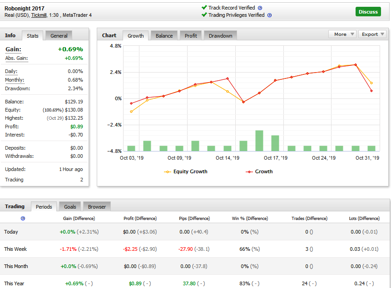Click the Interest value -$0.70
Image resolution: width=391 pixels, height=288 pixels.
tap(75, 135)
